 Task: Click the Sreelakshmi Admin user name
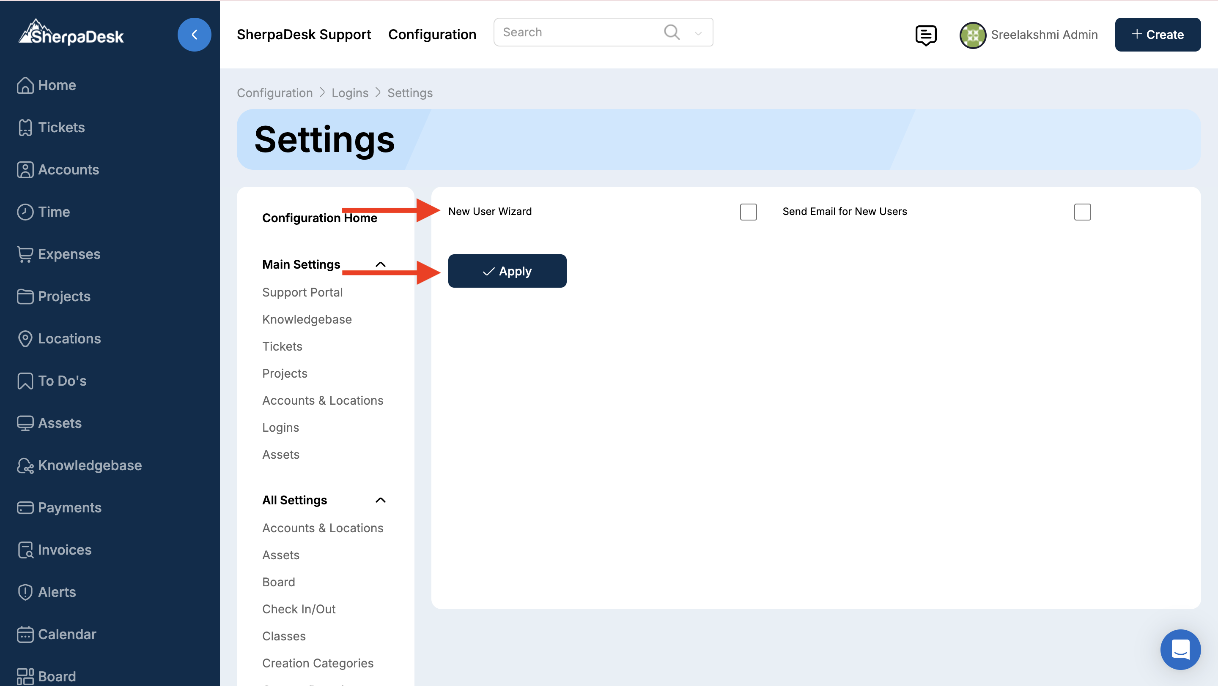(x=1044, y=35)
